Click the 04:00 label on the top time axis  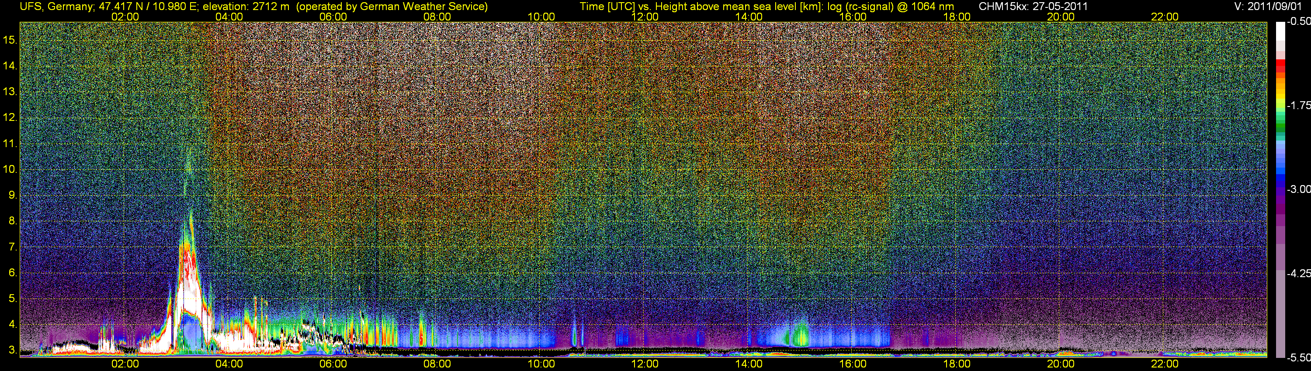point(229,17)
